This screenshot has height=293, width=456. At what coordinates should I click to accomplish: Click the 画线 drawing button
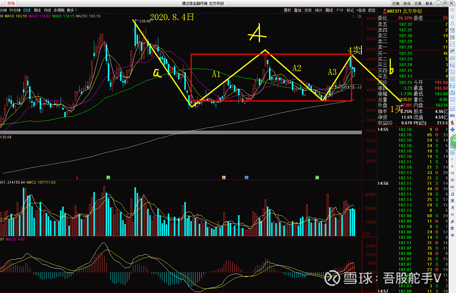329,10
